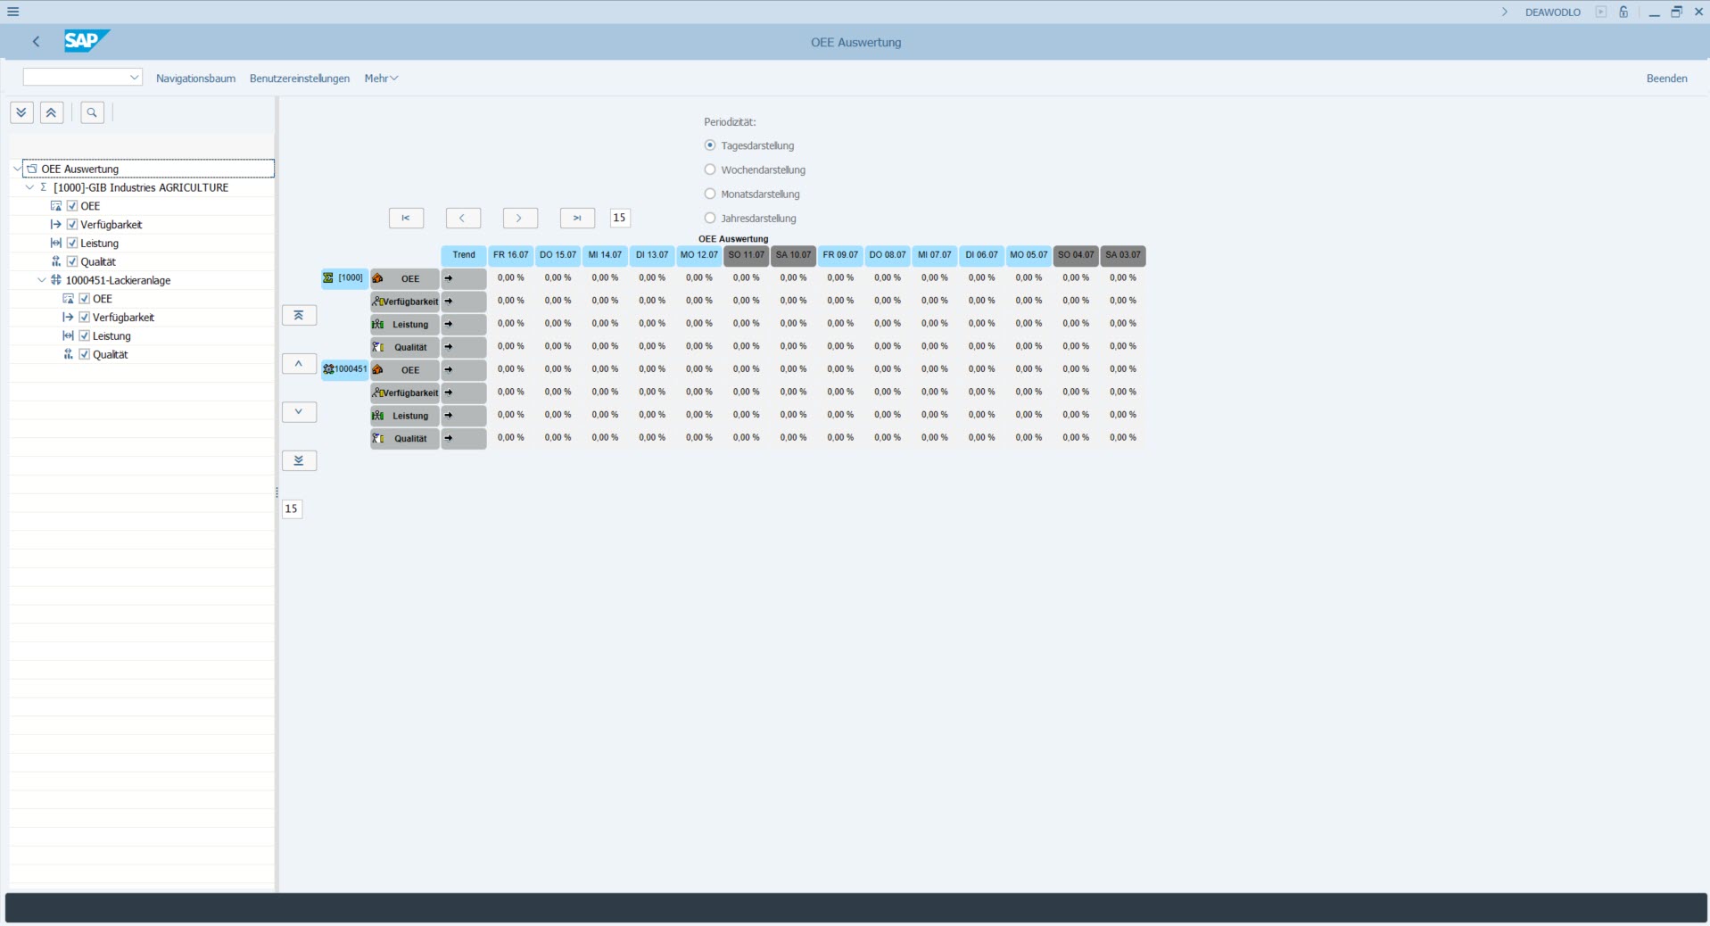Viewport: 1710px width, 926px height.
Task: Jump to first period page icon
Action: [406, 218]
